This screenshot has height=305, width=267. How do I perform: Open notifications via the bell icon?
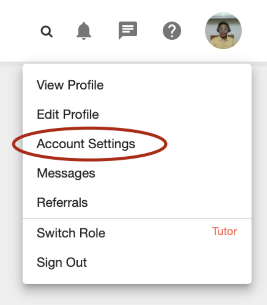84,31
